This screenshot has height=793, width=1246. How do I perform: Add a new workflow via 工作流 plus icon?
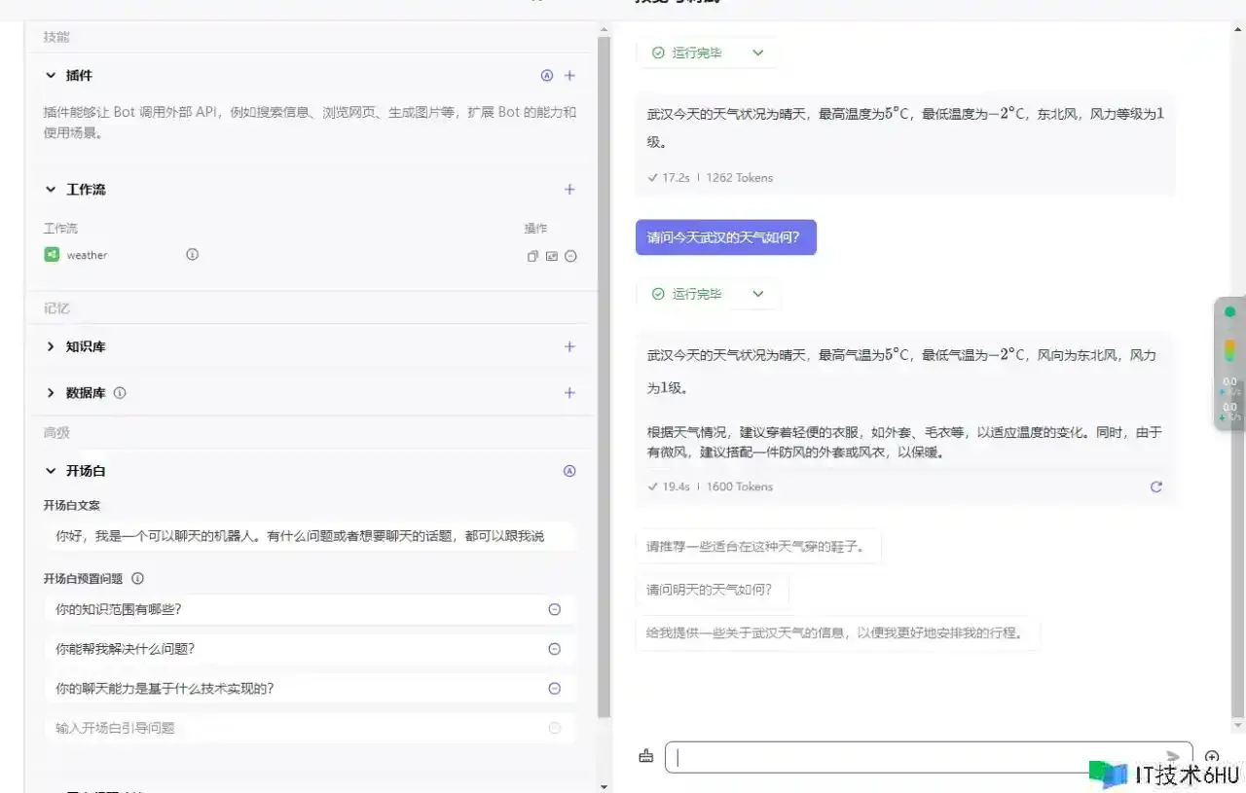pyautogui.click(x=569, y=190)
